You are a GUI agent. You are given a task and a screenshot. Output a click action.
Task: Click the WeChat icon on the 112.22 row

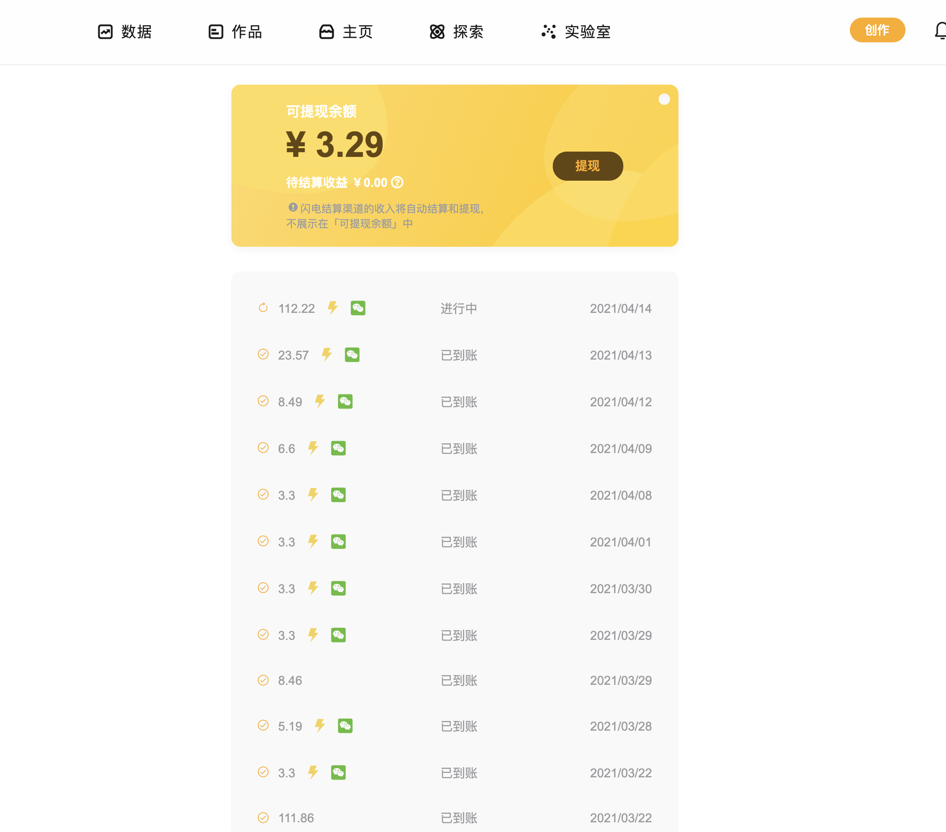pyautogui.click(x=358, y=308)
